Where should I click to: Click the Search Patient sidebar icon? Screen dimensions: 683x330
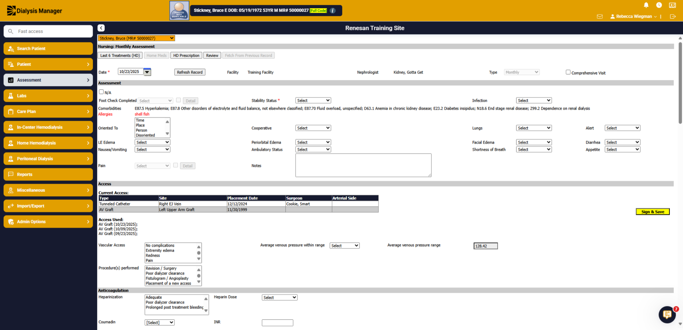tap(11, 49)
